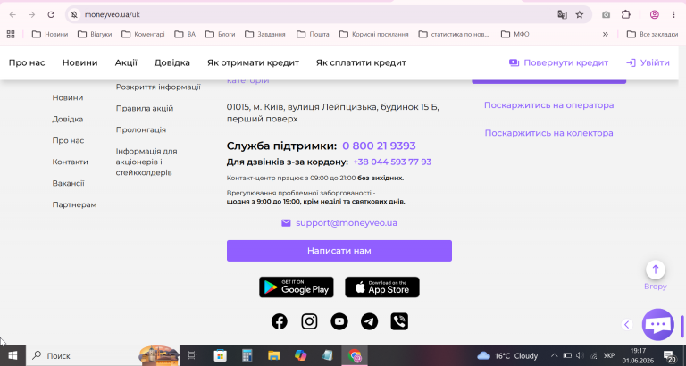
Task: Click the translate page icon
Action: pyautogui.click(x=562, y=14)
